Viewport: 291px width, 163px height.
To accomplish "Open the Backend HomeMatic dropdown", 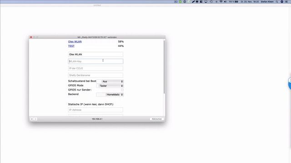I will [115, 95].
